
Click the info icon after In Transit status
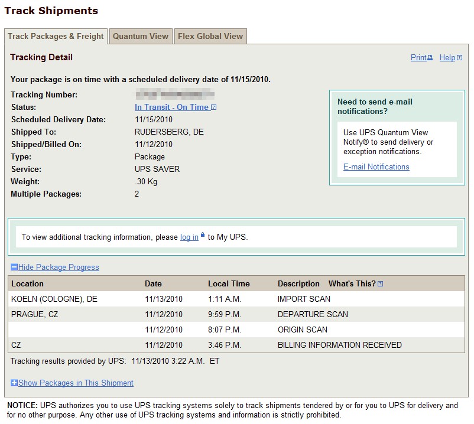coord(213,107)
